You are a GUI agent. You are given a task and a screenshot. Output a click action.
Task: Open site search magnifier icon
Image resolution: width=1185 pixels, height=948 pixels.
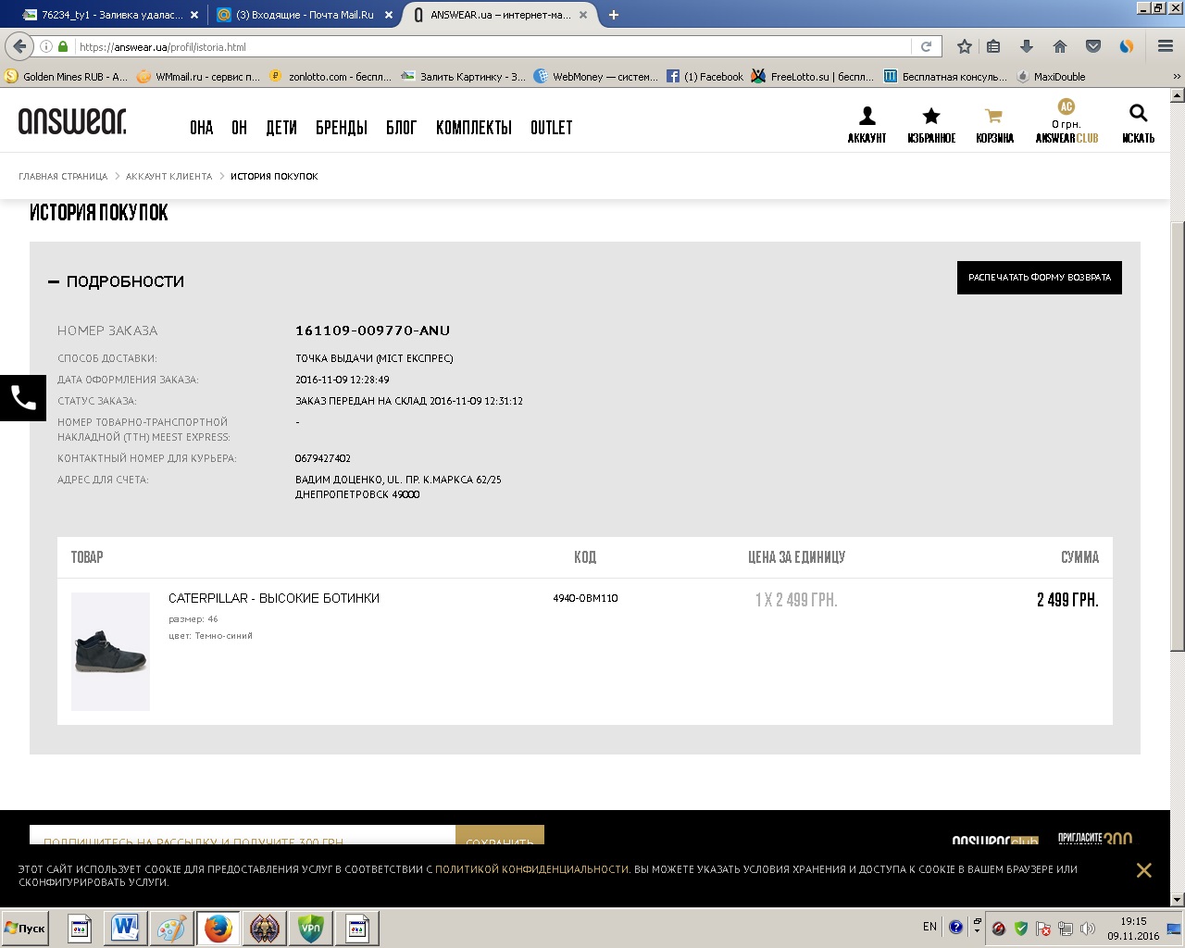click(x=1138, y=124)
